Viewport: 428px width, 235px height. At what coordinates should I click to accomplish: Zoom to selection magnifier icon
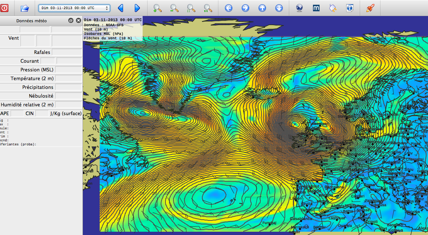[191, 8]
